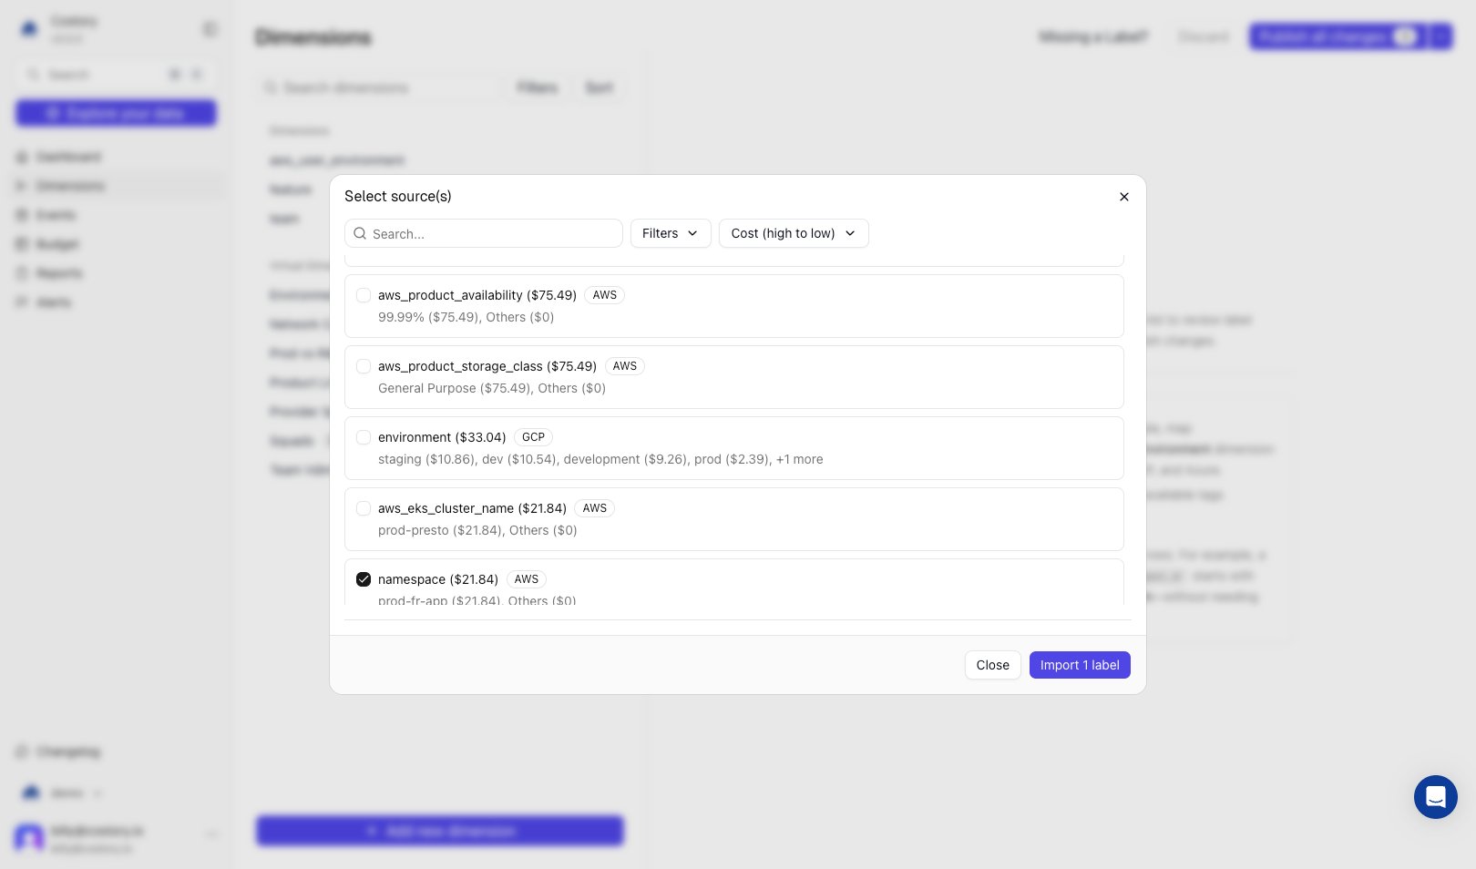Screen dimensions: 1476x869
Task: Click the AWS tag beside aws_eks_cluster_name
Action: point(595,508)
